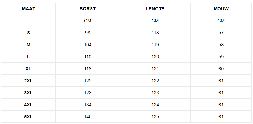Click the CM unit under BORST
Image resolution: width=253 pixels, height=124 pixels.
(88, 21)
